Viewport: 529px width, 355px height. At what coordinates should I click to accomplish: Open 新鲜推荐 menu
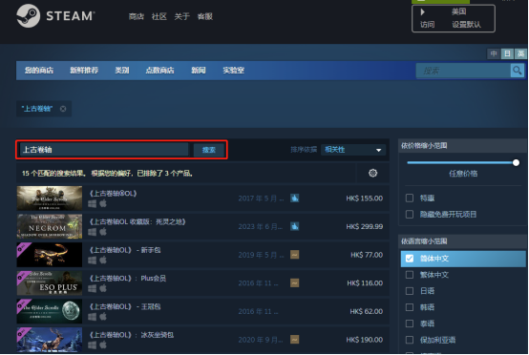coord(84,71)
